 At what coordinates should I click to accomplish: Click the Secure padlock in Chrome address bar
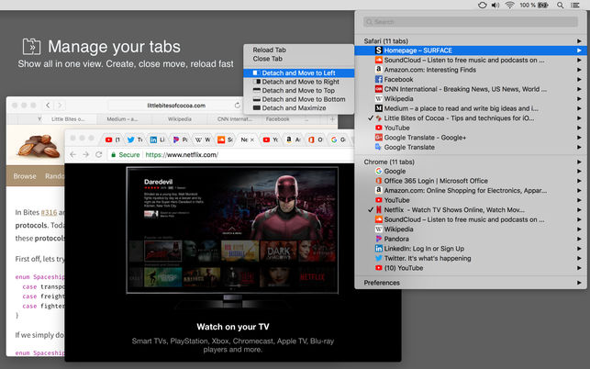coord(113,155)
